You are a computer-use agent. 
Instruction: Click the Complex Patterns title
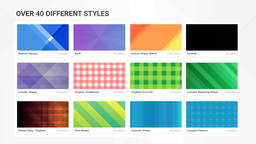click(x=197, y=130)
